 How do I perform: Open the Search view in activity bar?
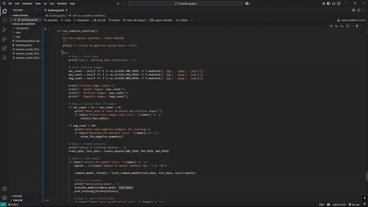tap(5, 20)
